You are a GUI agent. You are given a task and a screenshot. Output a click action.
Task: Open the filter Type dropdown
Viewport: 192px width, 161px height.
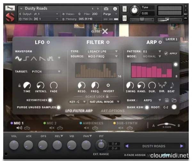[x=102, y=51]
